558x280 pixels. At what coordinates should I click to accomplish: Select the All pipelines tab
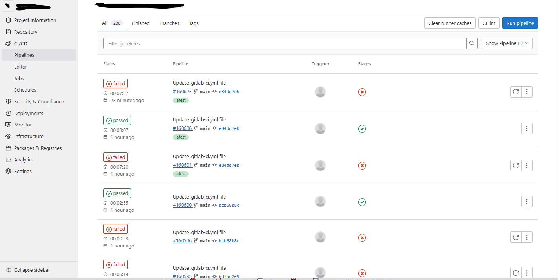[112, 23]
